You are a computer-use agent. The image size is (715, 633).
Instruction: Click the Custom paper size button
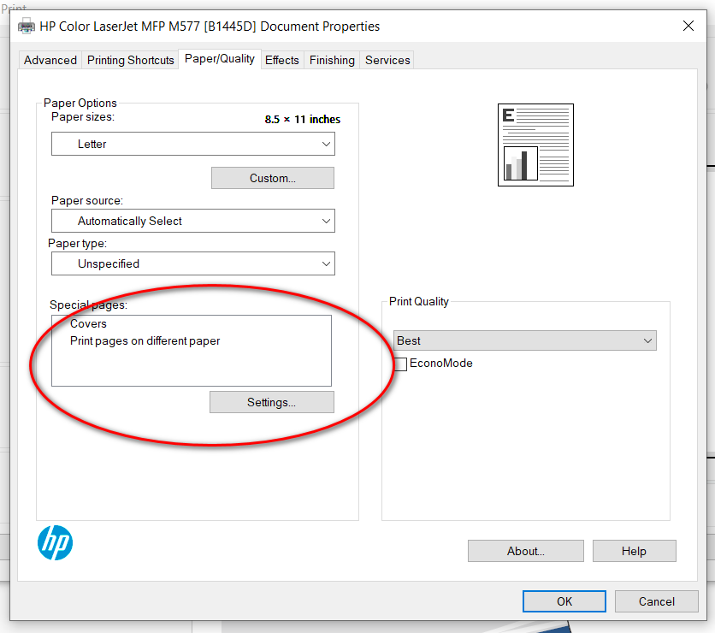pos(272,177)
